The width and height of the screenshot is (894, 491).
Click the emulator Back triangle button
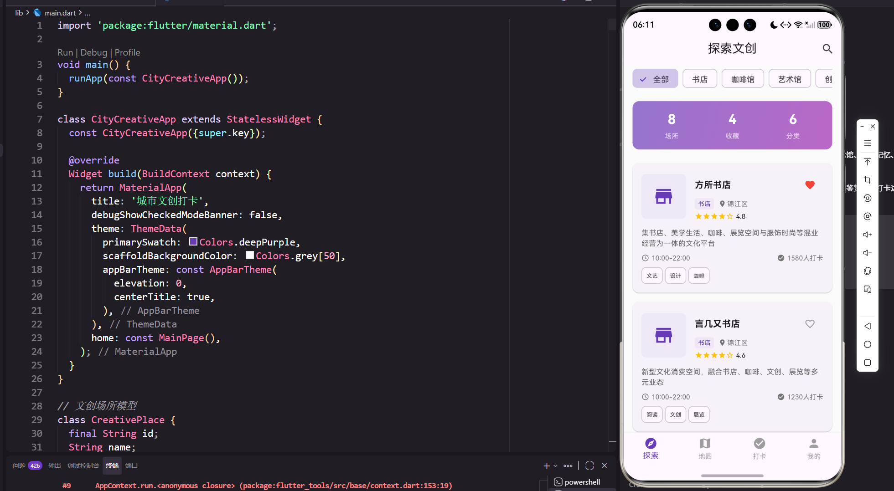(x=868, y=326)
